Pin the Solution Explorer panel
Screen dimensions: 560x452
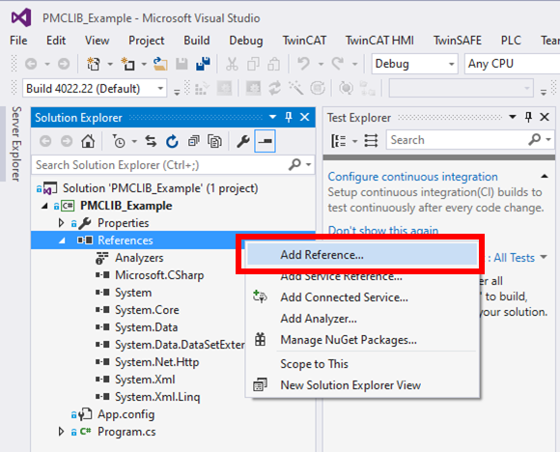289,117
